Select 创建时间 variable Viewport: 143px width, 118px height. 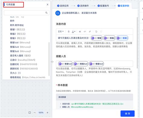(x=24, y=64)
